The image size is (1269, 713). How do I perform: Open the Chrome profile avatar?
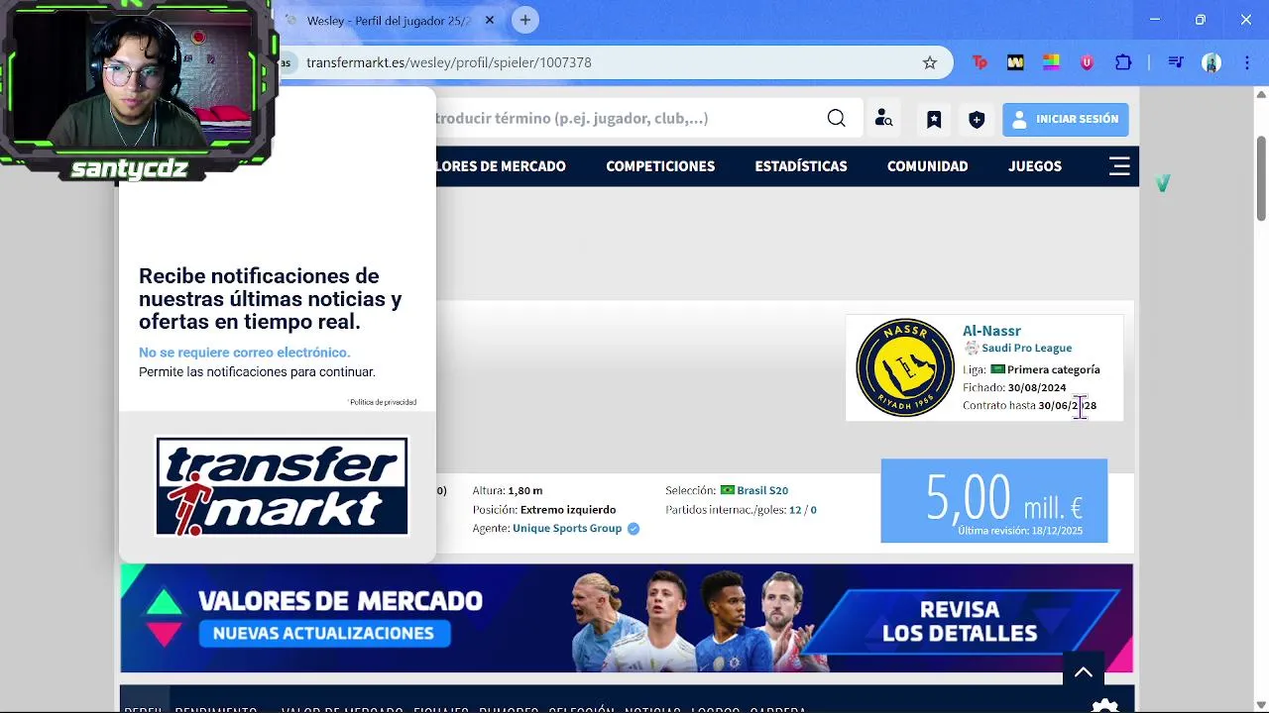click(1211, 62)
